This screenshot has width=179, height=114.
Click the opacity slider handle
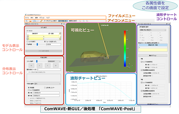(37, 44)
